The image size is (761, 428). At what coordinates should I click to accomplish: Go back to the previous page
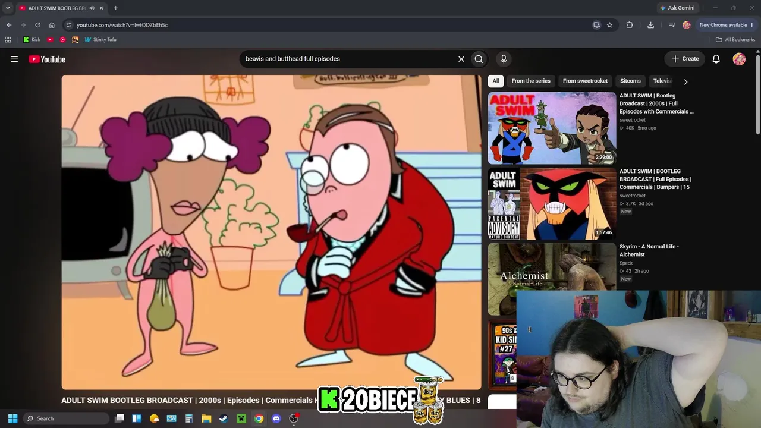pos(9,25)
